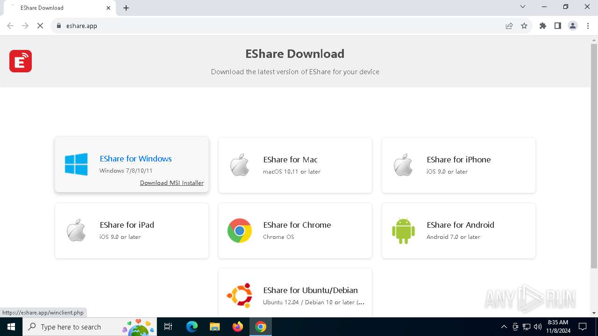
Task: Click the Windows logo on EShare for Windows
Action: click(x=76, y=164)
